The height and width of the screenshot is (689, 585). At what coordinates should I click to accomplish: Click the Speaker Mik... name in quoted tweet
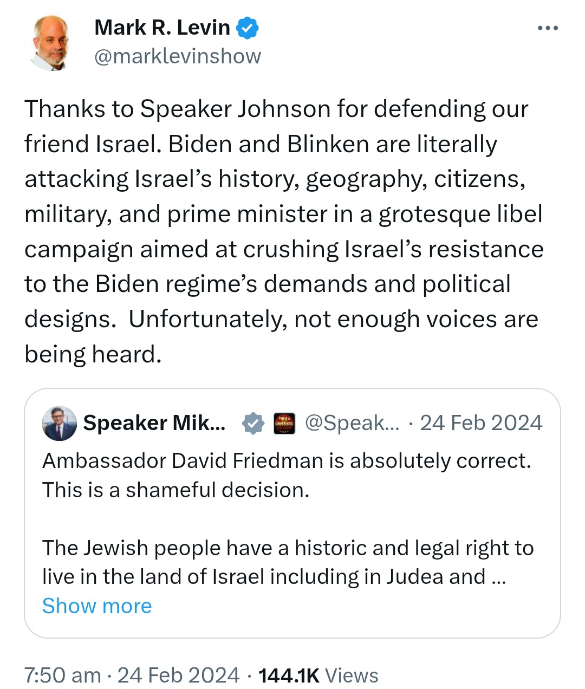154,423
